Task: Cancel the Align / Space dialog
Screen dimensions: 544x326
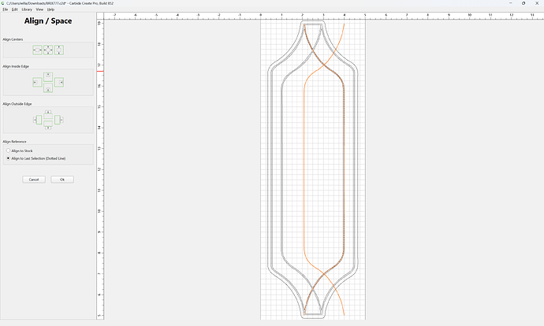Action: coord(34,180)
